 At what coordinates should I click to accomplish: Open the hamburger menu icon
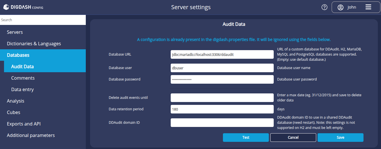(x=368, y=7)
